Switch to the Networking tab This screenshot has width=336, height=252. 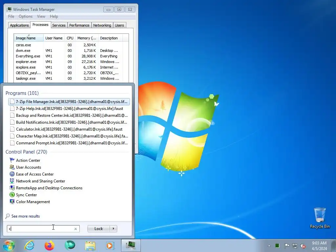click(102, 25)
